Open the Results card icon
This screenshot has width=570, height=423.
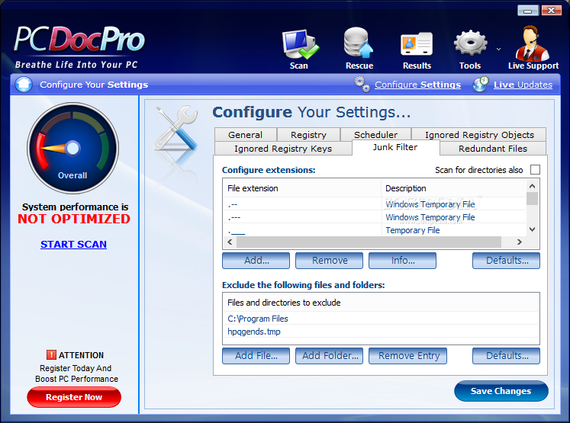coord(417,44)
